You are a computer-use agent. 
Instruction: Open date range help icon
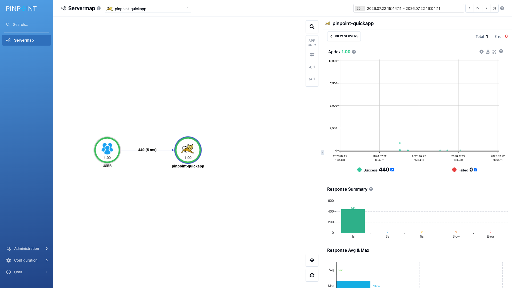click(x=502, y=8)
